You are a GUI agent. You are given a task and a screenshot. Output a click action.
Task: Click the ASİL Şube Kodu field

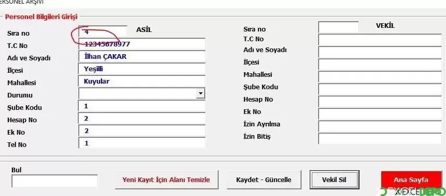tap(141, 106)
